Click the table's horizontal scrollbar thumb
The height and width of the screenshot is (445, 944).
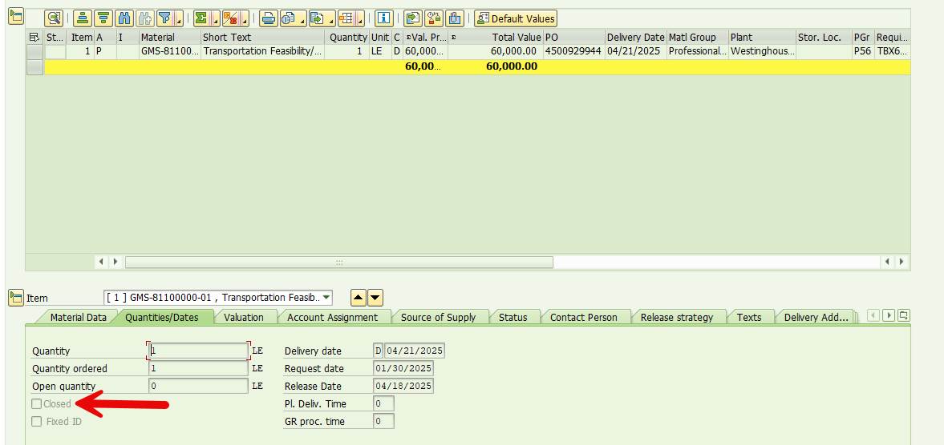pos(339,263)
